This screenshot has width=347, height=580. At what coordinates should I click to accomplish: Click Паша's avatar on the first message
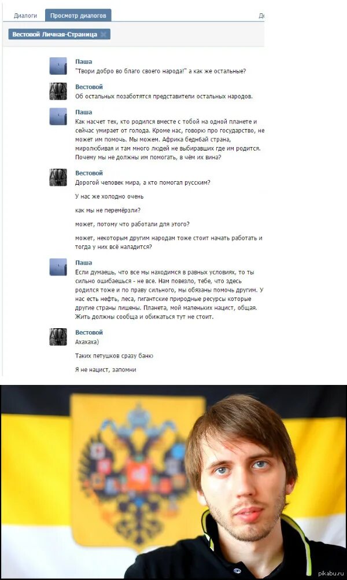[x=58, y=66]
